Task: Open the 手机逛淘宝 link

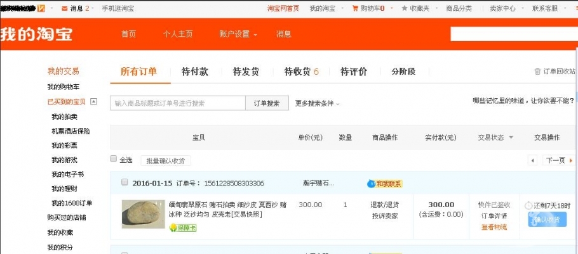Action: (118, 8)
